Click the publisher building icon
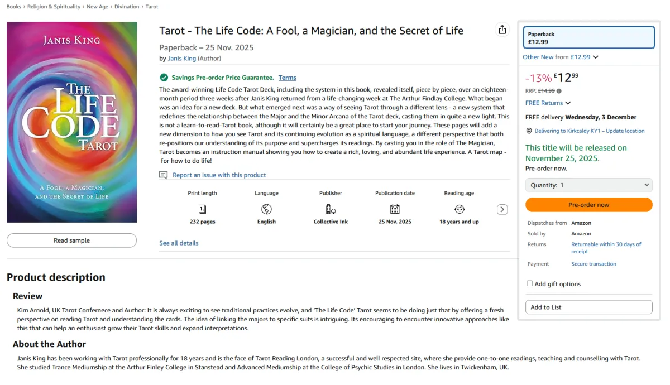Screen dimensions: 670x385 pos(331,209)
